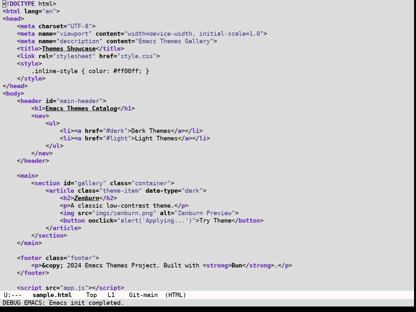Screen dimensions: 416x312
Task: Click the 'Try Theme' button text
Action: [x=215, y=221]
